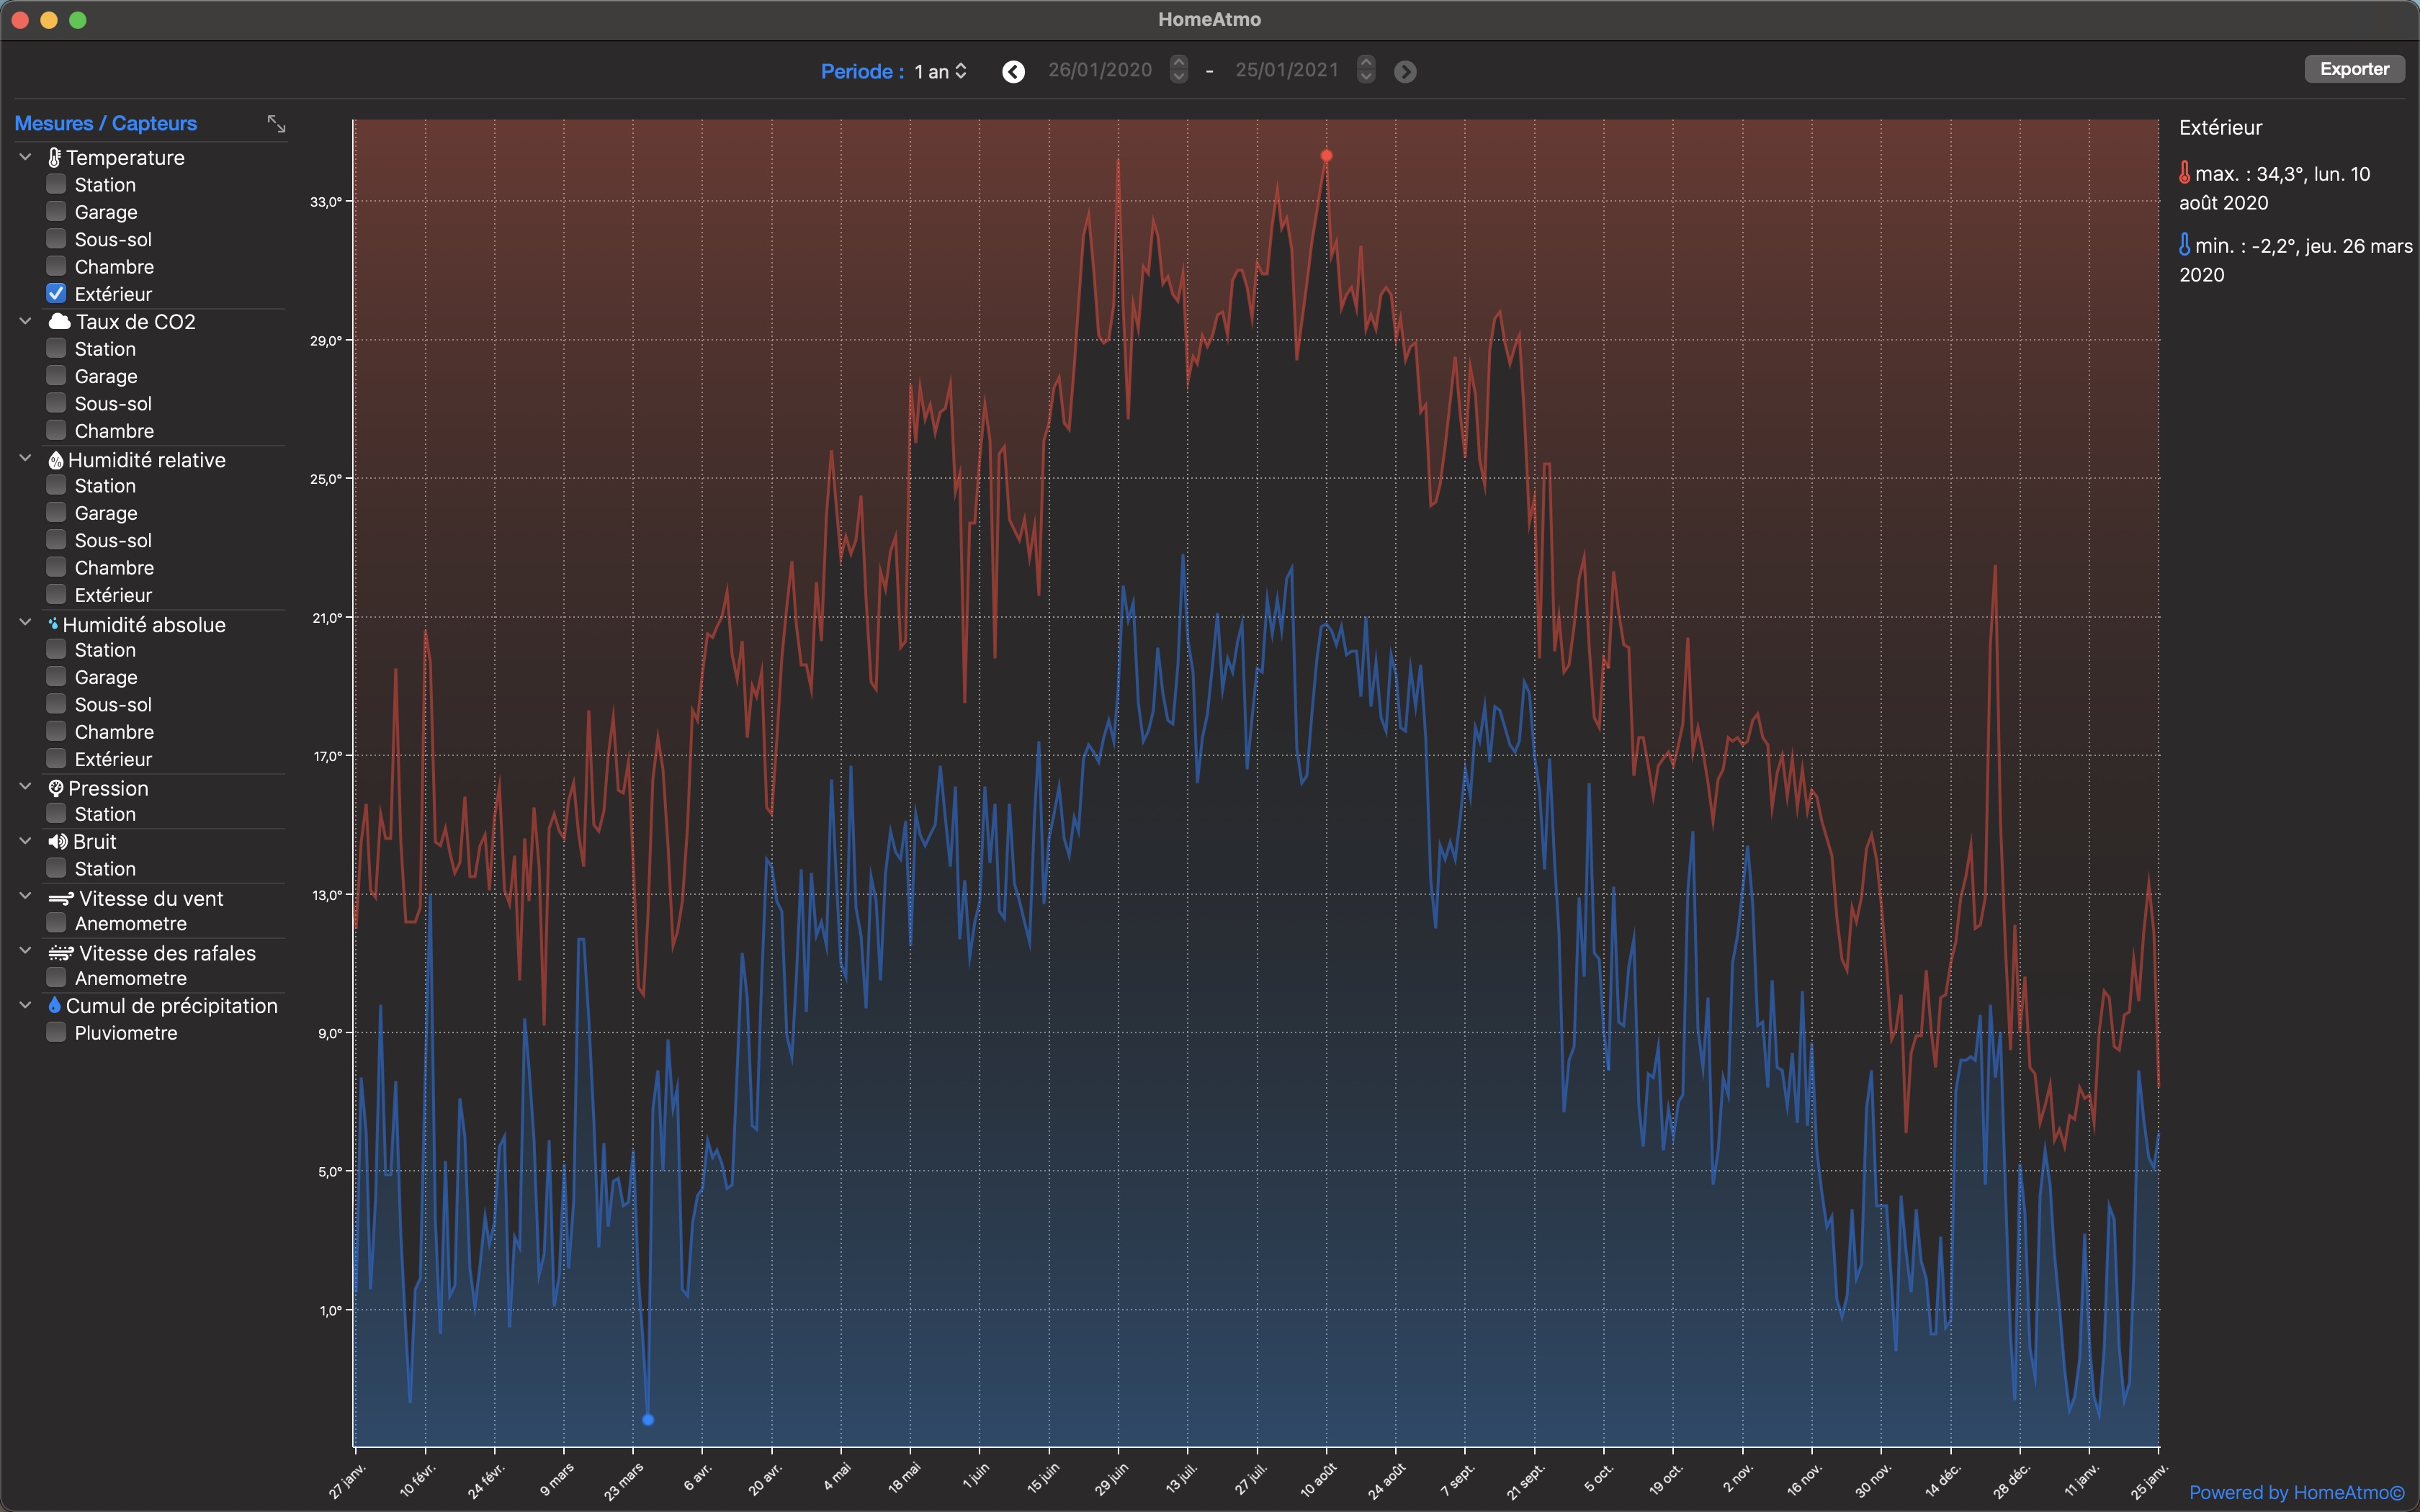Check the Pluviometre checkbox
The width and height of the screenshot is (2420, 1512).
click(56, 1032)
